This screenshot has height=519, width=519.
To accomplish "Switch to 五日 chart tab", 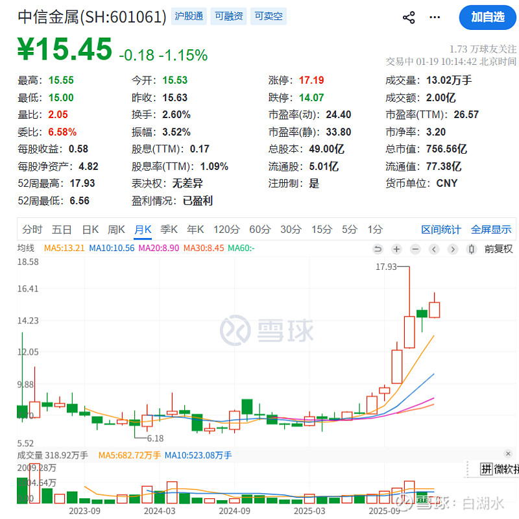I will [x=62, y=229].
